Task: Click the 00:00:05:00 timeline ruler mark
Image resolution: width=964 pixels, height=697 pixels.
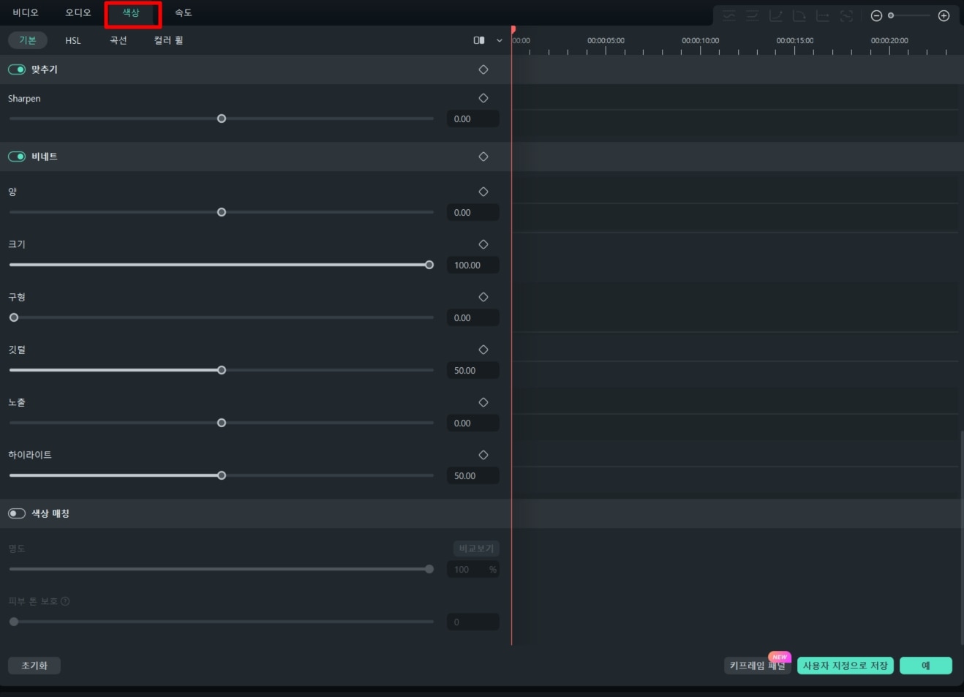Action: click(x=606, y=41)
